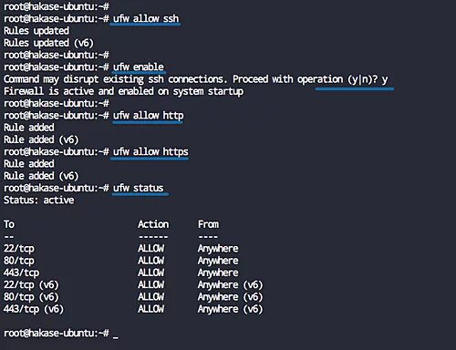Click the '443/tcp (v6)' rule entry
456x350 pixels.
34,309
